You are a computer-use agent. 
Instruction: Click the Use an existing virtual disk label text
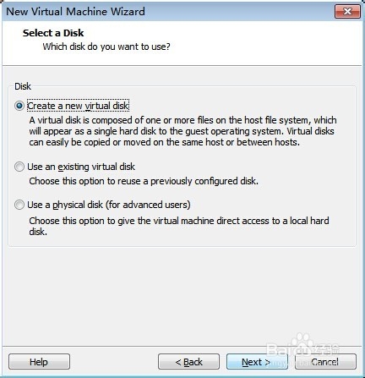[x=81, y=167]
